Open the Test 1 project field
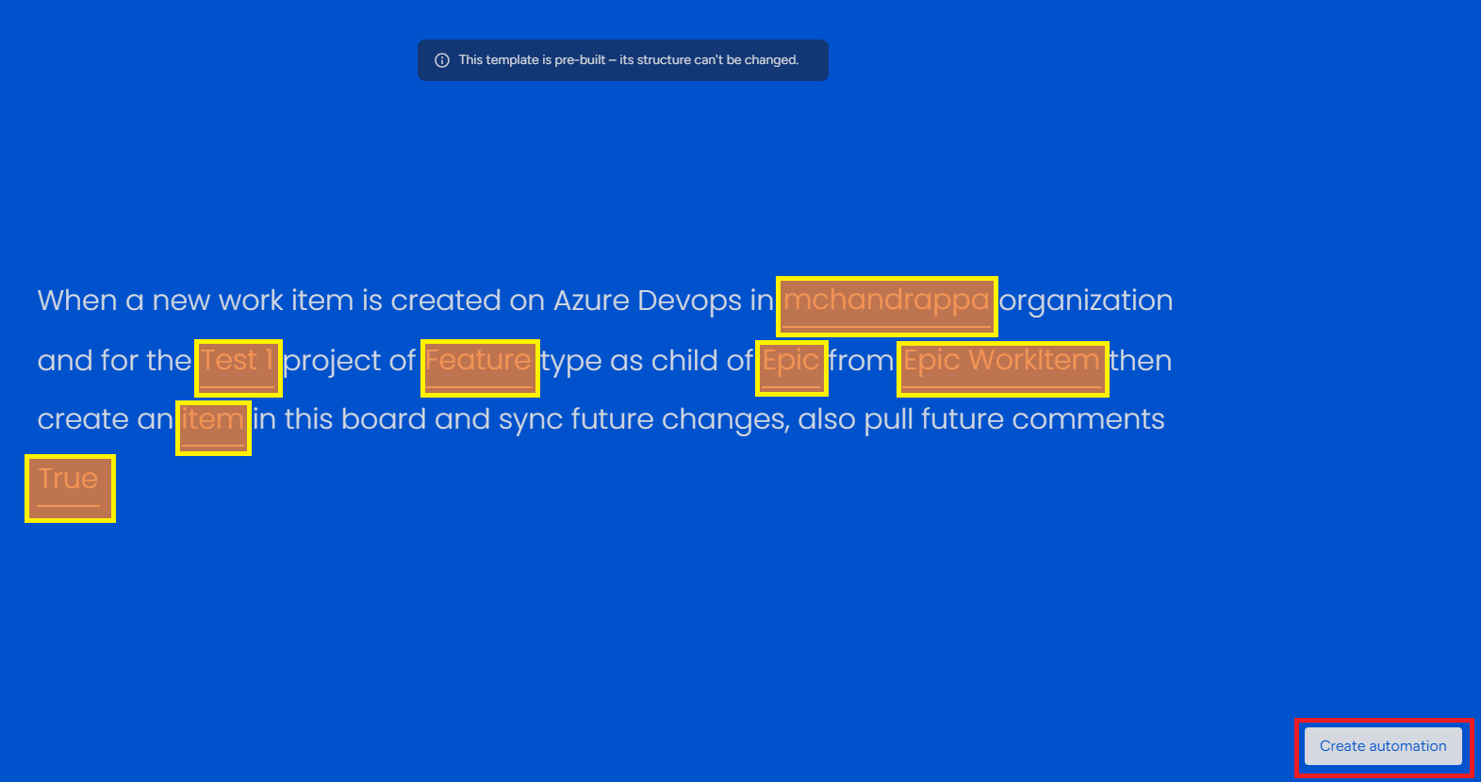The width and height of the screenshot is (1481, 782). (x=239, y=367)
